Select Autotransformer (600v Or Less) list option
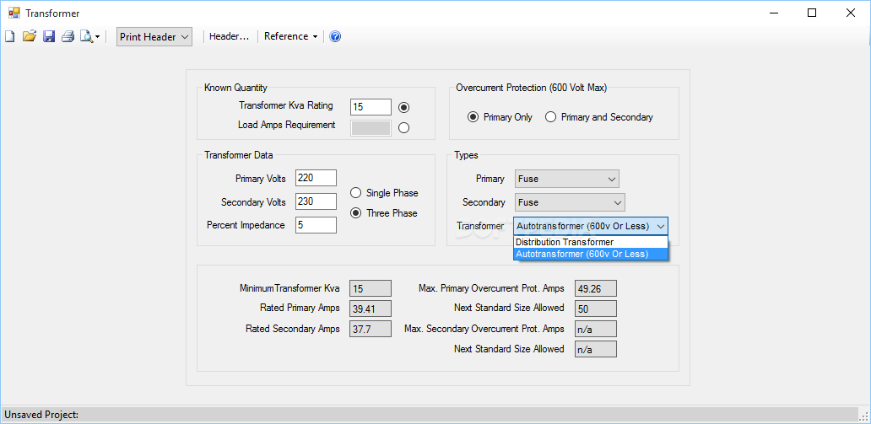The image size is (871, 424). click(591, 255)
